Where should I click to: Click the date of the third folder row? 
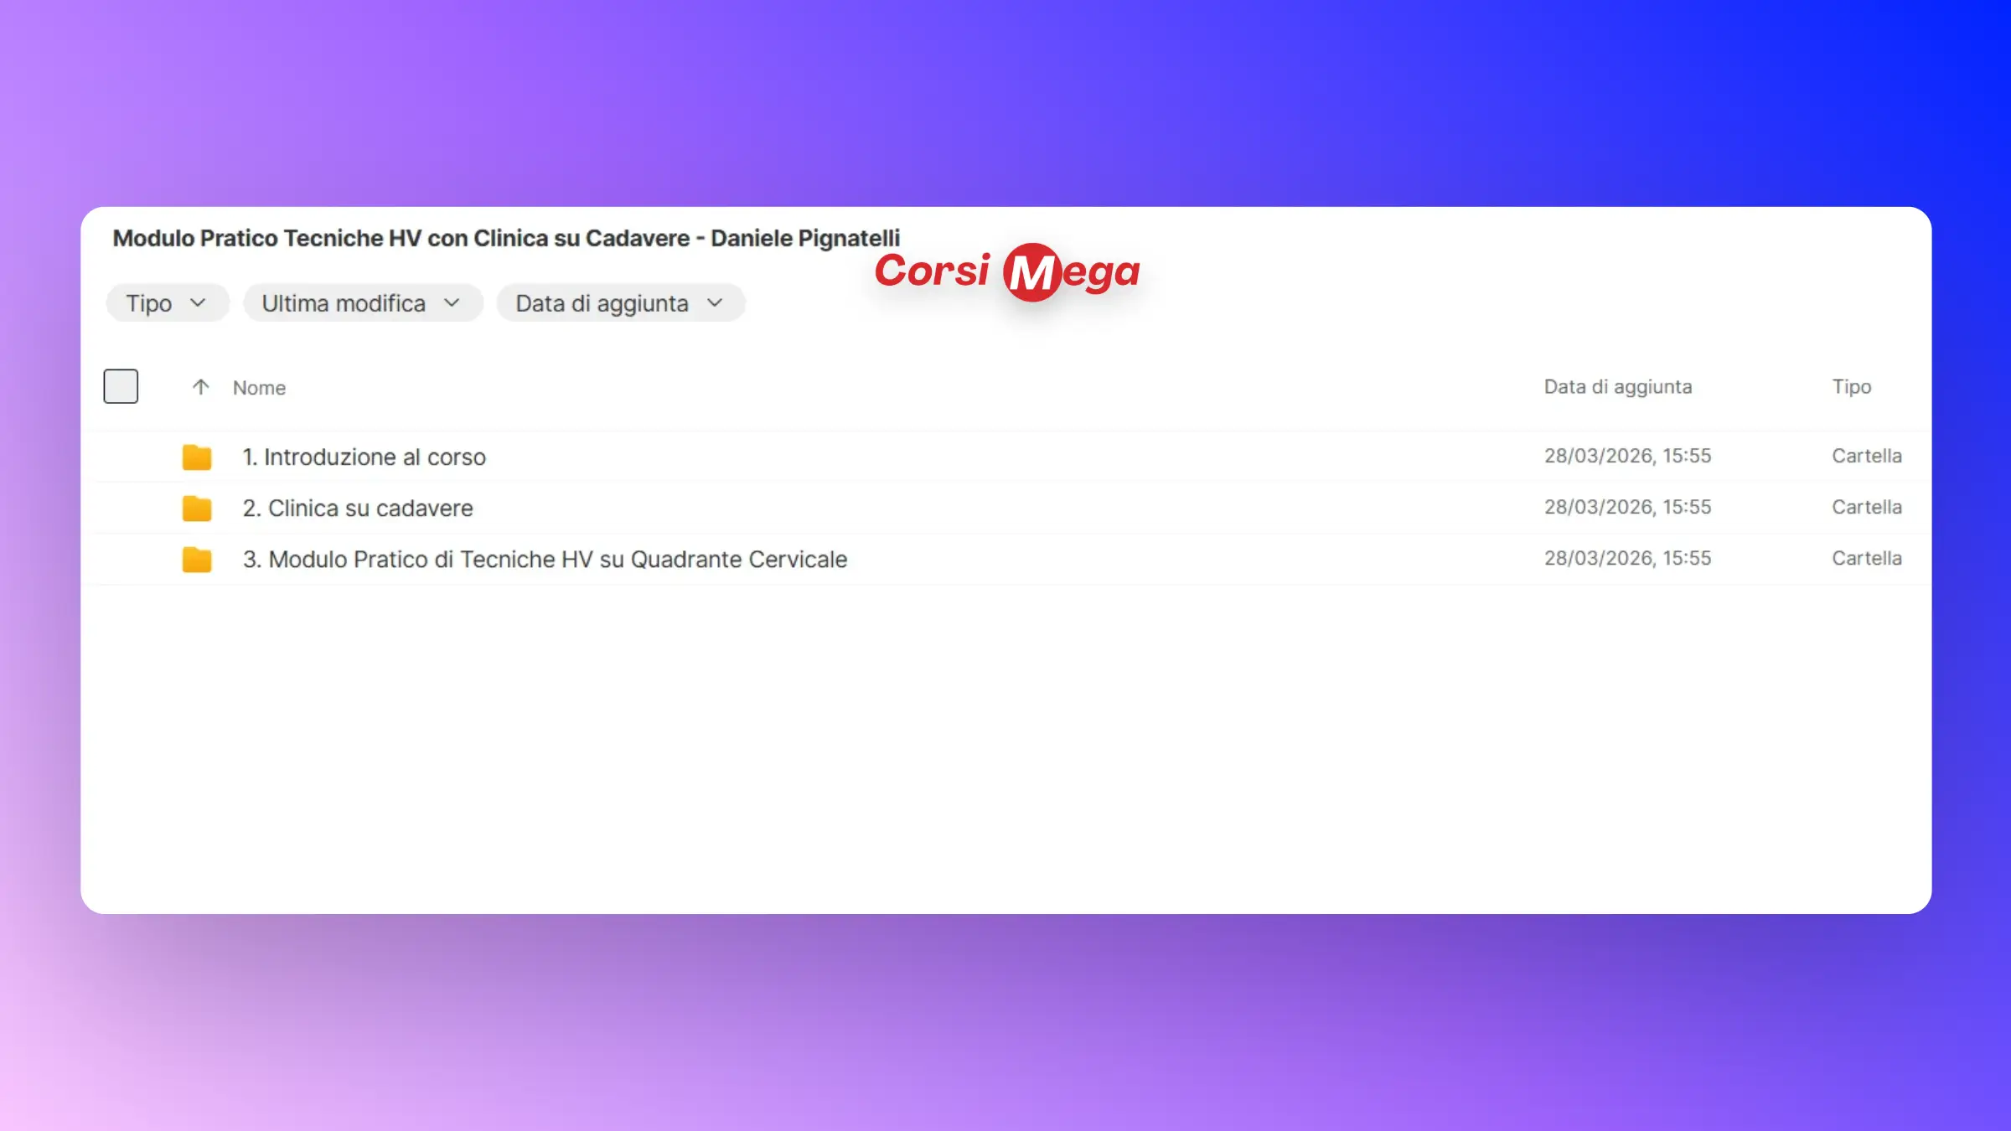(x=1627, y=558)
